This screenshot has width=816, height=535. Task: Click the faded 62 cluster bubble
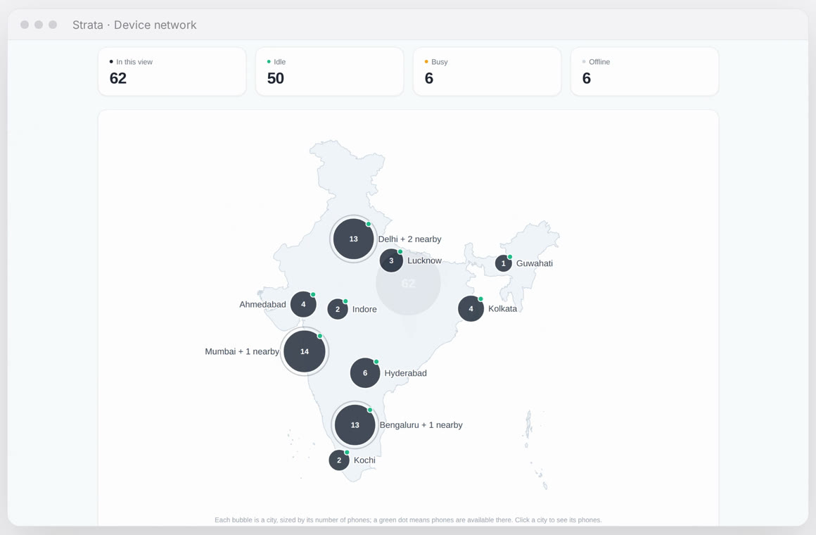[x=409, y=283]
